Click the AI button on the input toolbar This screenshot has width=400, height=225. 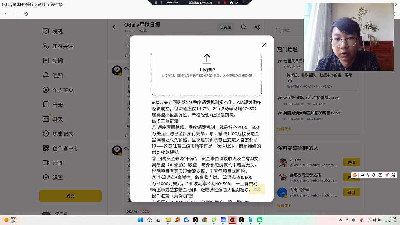click(x=393, y=175)
